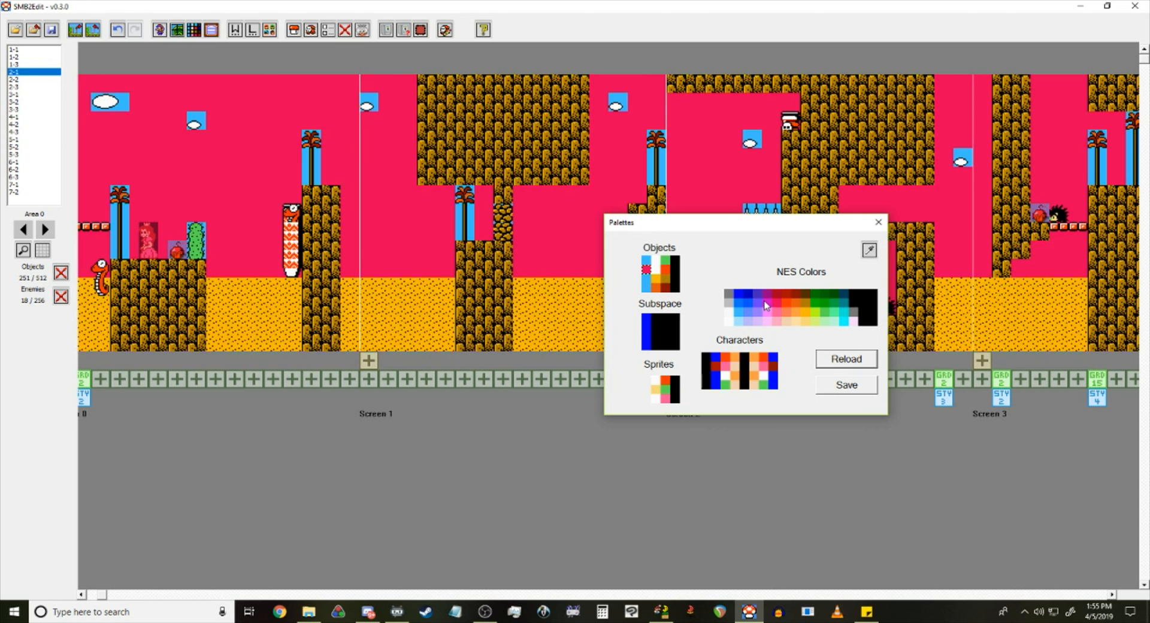Click the bird character icon near help
The width and height of the screenshot is (1150, 623).
(x=445, y=30)
